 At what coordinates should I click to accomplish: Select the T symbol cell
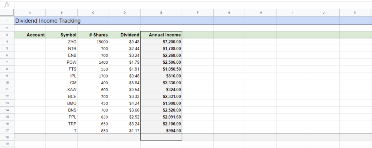[x=61, y=131]
